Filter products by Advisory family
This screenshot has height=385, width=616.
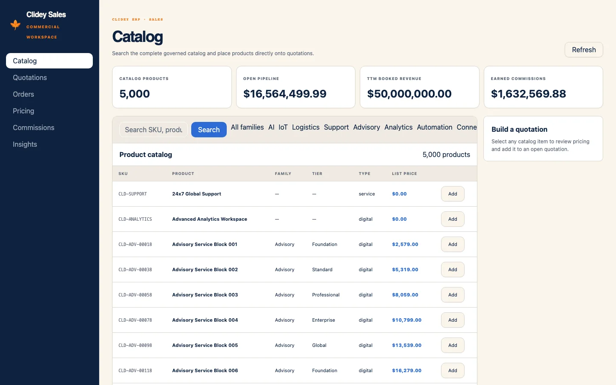[x=367, y=127]
